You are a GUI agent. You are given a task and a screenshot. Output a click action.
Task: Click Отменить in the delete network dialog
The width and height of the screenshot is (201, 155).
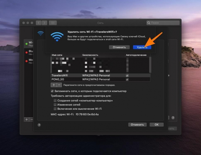[x=119, y=47]
